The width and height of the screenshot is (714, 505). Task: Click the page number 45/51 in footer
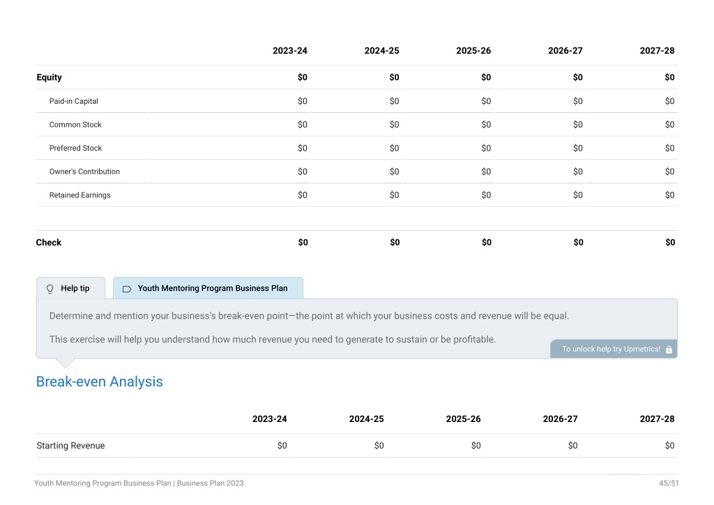669,483
